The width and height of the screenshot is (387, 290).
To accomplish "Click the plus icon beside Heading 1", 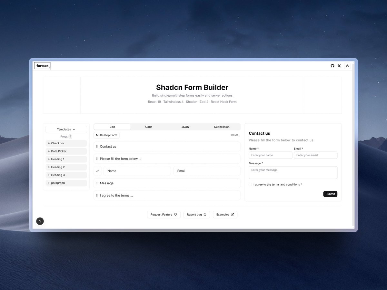I will point(49,159).
